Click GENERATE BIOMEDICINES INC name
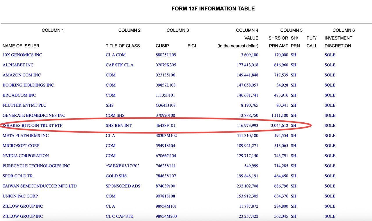Screen dimensions: 372x221 tap(34, 115)
